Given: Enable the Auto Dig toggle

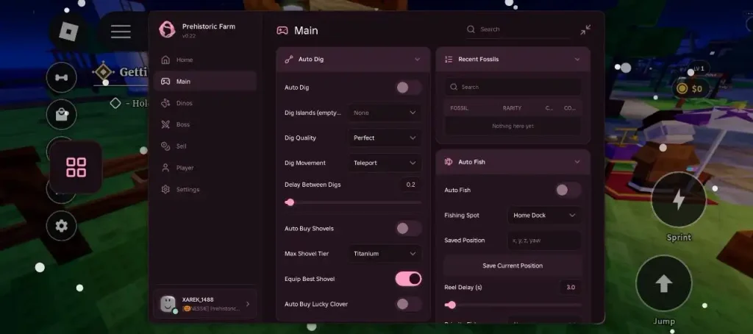Looking at the screenshot, I should pyautogui.click(x=409, y=88).
